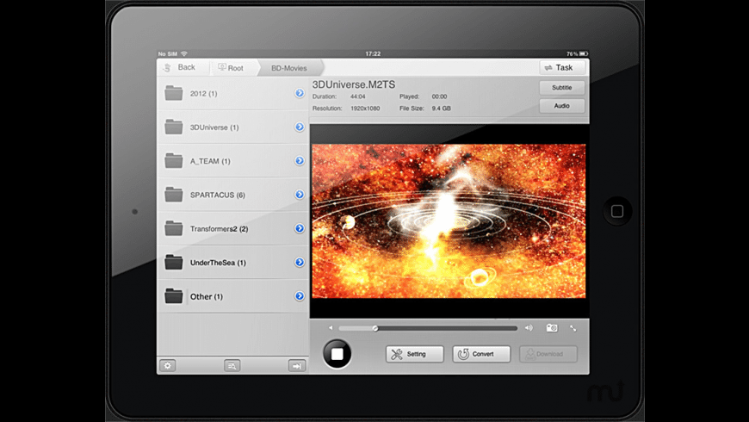Open Audio track options
The width and height of the screenshot is (749, 422).
pyautogui.click(x=561, y=106)
